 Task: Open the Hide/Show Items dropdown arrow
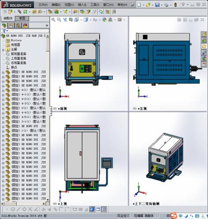(x=100, y=20)
